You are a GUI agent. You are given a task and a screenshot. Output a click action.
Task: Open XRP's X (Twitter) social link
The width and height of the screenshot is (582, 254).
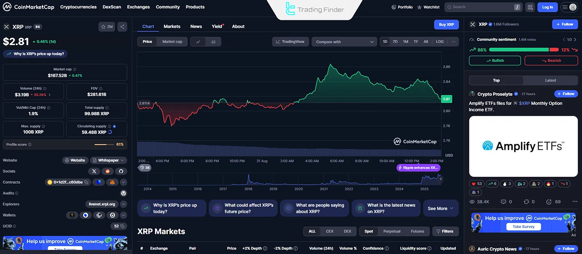(x=94, y=171)
